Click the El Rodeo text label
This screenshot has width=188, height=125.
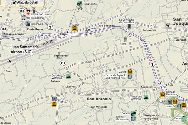click(x=63, y=102)
